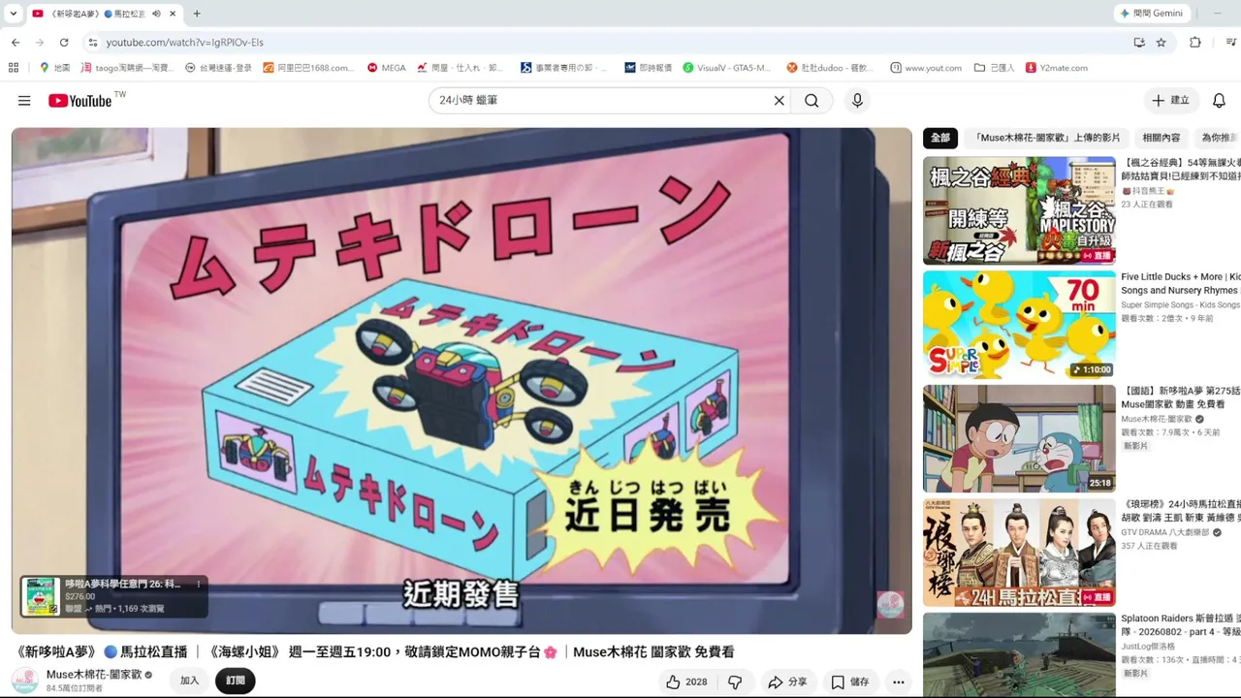The image size is (1241, 698).
Task: Open the install app icon in address bar
Action: [x=1139, y=43]
